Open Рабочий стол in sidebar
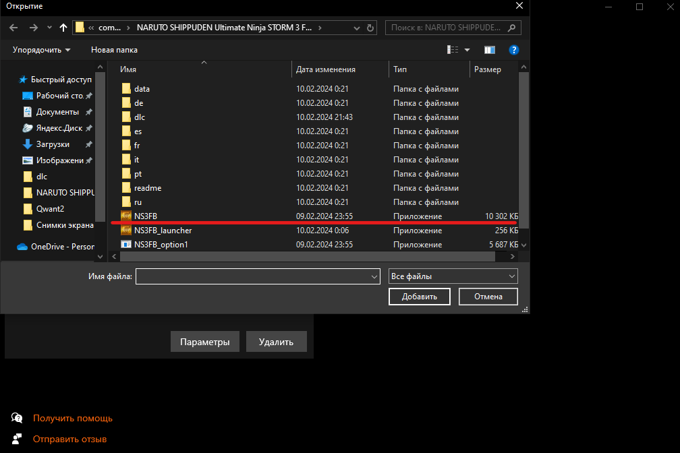 point(57,95)
